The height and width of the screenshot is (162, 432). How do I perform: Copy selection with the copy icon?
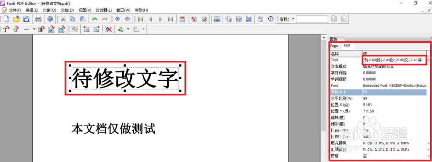pos(73,19)
